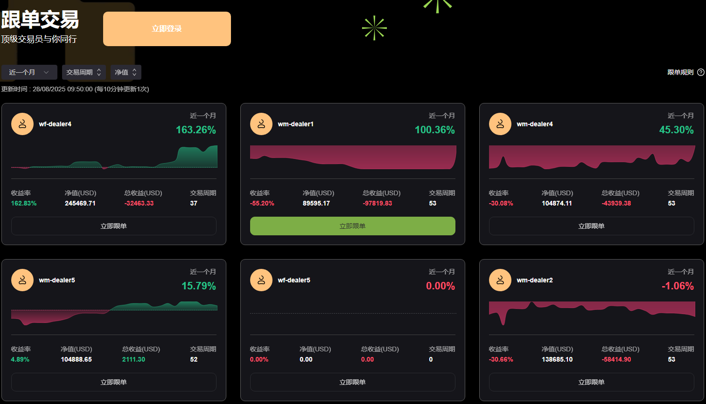The image size is (706, 404).
Task: Select wm-dealer2's avatar icon
Action: coord(500,280)
